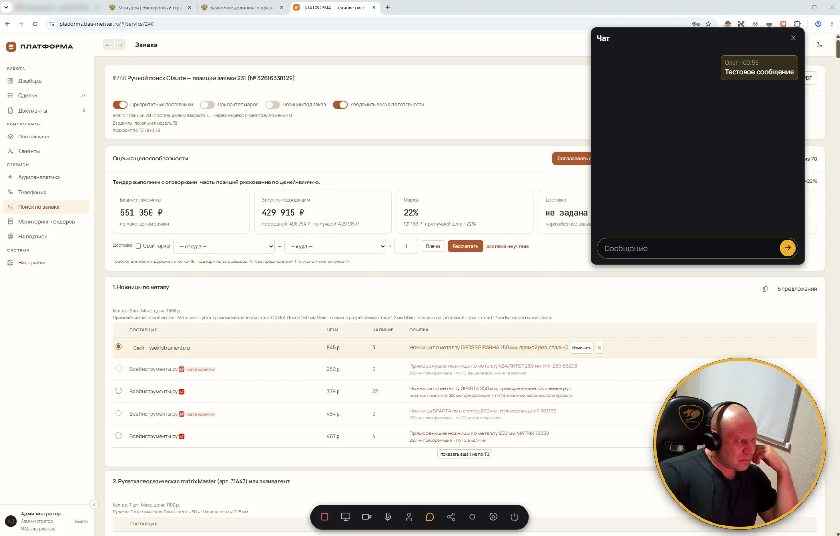Viewport: 840px width, 536px height.
Task: Open the Ножницы по металлу SPARTA 250 мм link
Action: coord(490,388)
